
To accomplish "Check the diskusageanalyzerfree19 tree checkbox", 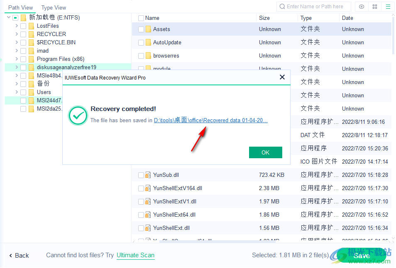I will coord(23,68).
